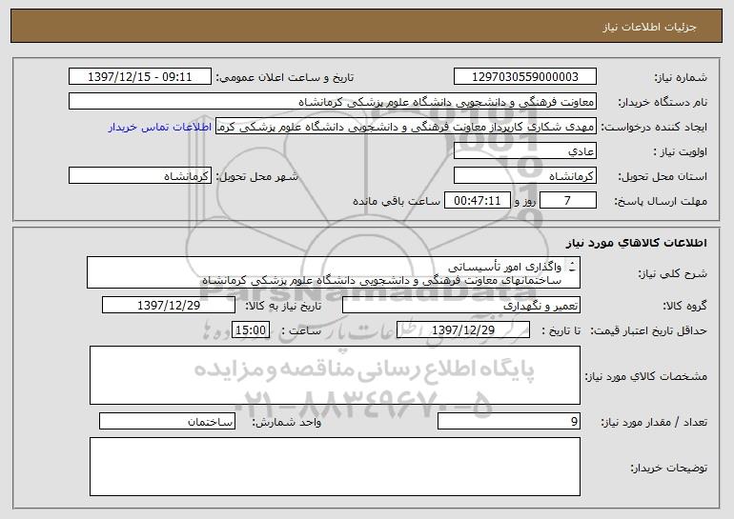The height and width of the screenshot is (519, 734).
Task: Click the label تاریخ نیاز به کالا
Action: click(283, 306)
